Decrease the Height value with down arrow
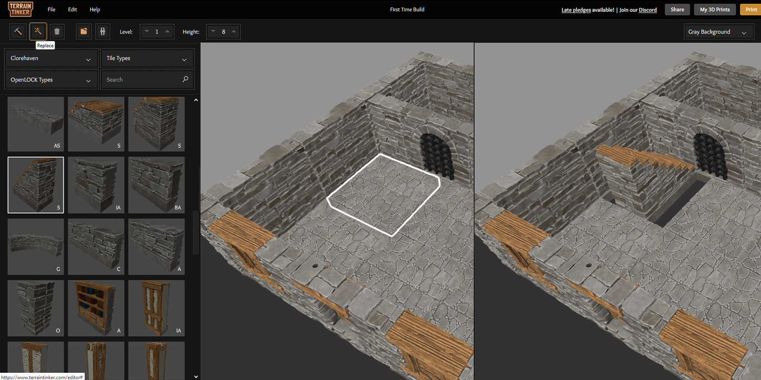 214,31
